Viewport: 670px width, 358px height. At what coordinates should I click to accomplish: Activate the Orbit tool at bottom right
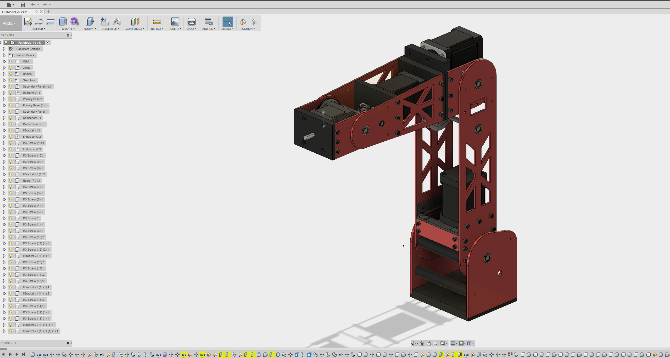(x=414, y=343)
